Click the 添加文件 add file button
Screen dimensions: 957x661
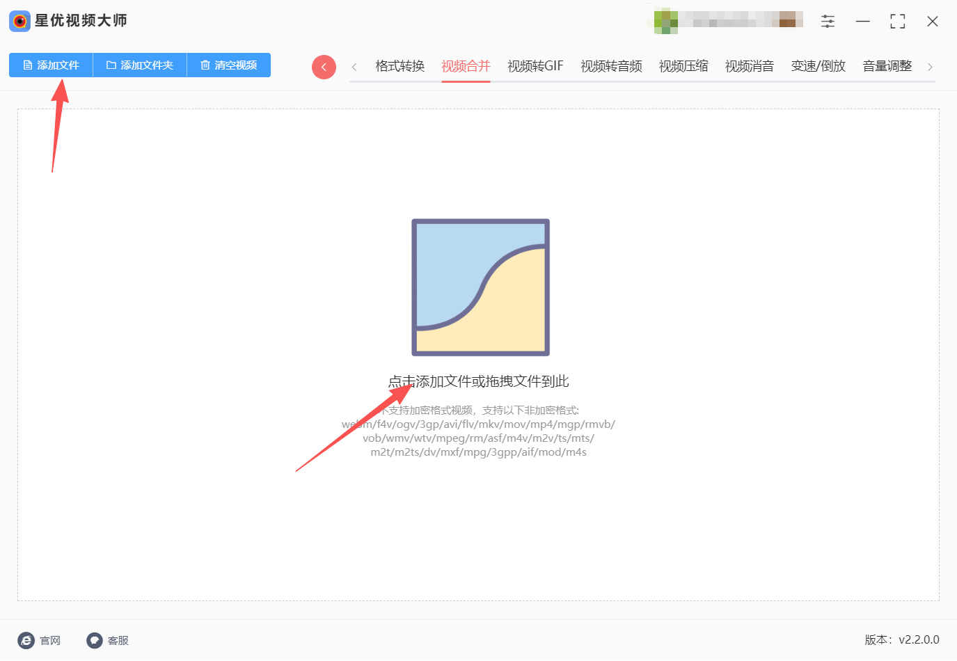pos(51,65)
